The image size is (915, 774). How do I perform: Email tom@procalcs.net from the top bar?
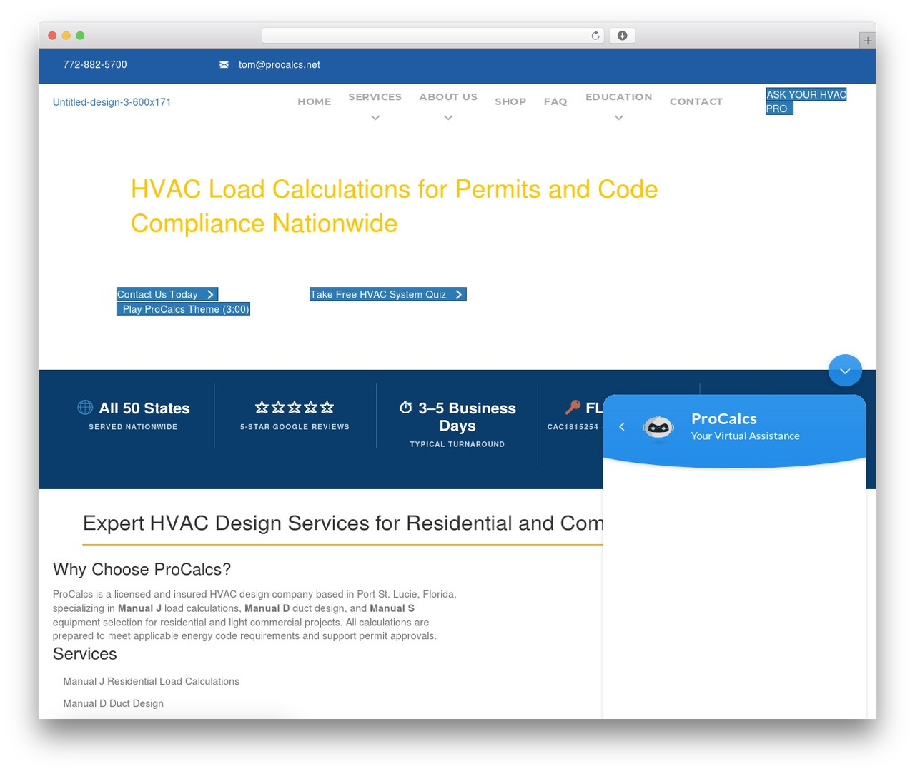click(x=280, y=64)
